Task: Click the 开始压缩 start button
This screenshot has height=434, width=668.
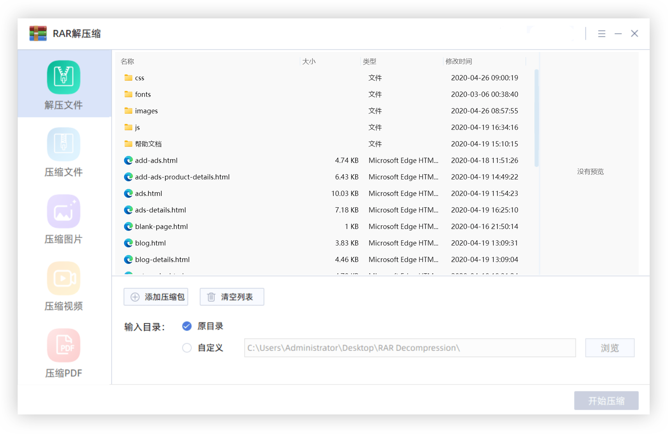Action: [x=606, y=400]
